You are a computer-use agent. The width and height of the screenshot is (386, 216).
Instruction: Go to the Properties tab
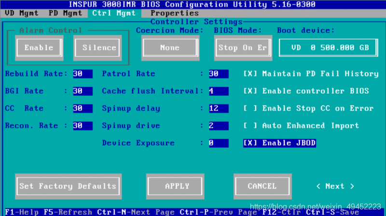tap(175, 13)
